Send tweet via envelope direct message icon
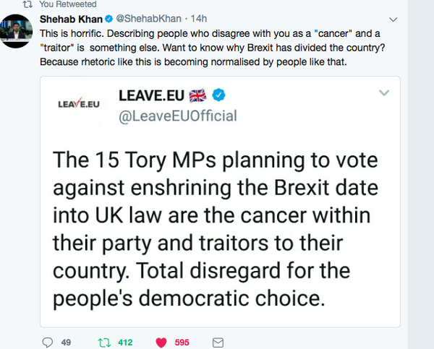This screenshot has height=349, width=434. pyautogui.click(x=216, y=342)
